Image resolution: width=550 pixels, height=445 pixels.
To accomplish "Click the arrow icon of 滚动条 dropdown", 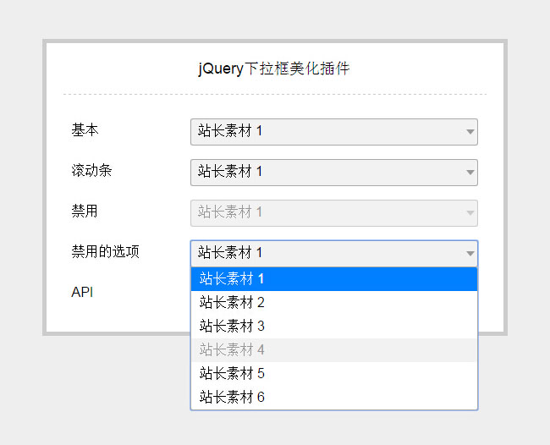I will 470,173.
